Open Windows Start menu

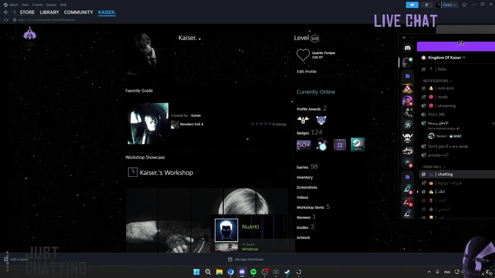(196, 272)
